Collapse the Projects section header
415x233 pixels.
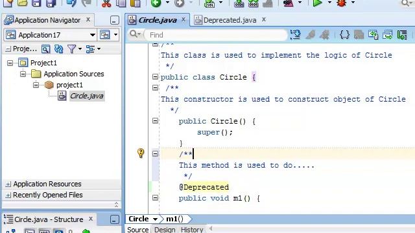(x=8, y=49)
